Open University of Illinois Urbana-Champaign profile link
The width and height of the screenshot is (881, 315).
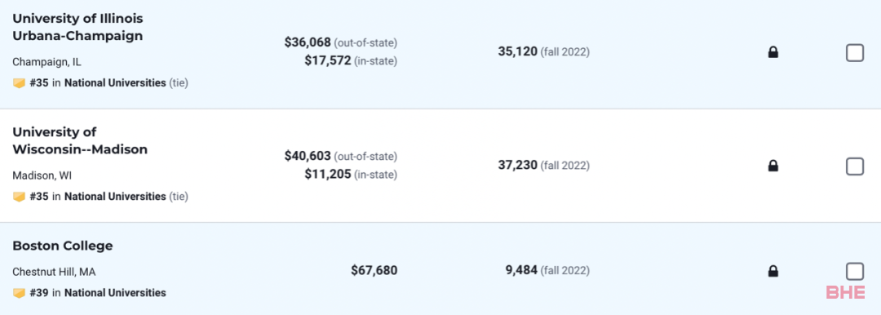pyautogui.click(x=77, y=27)
